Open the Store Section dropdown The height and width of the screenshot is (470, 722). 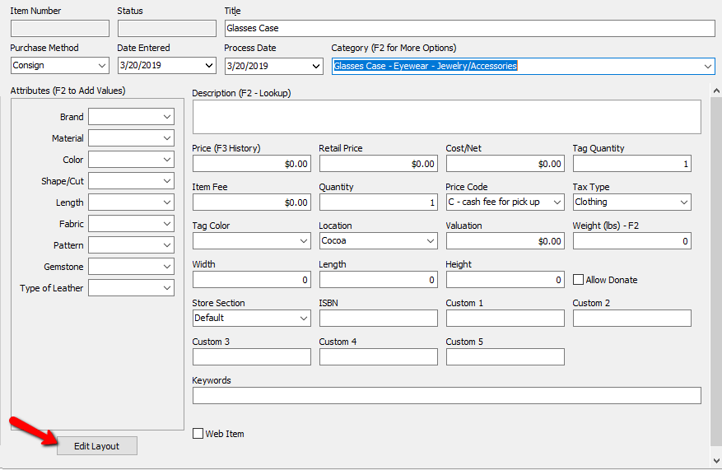point(251,318)
